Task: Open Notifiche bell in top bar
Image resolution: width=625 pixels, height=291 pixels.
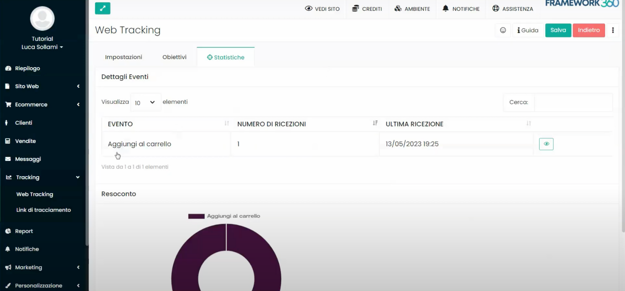Action: click(446, 8)
